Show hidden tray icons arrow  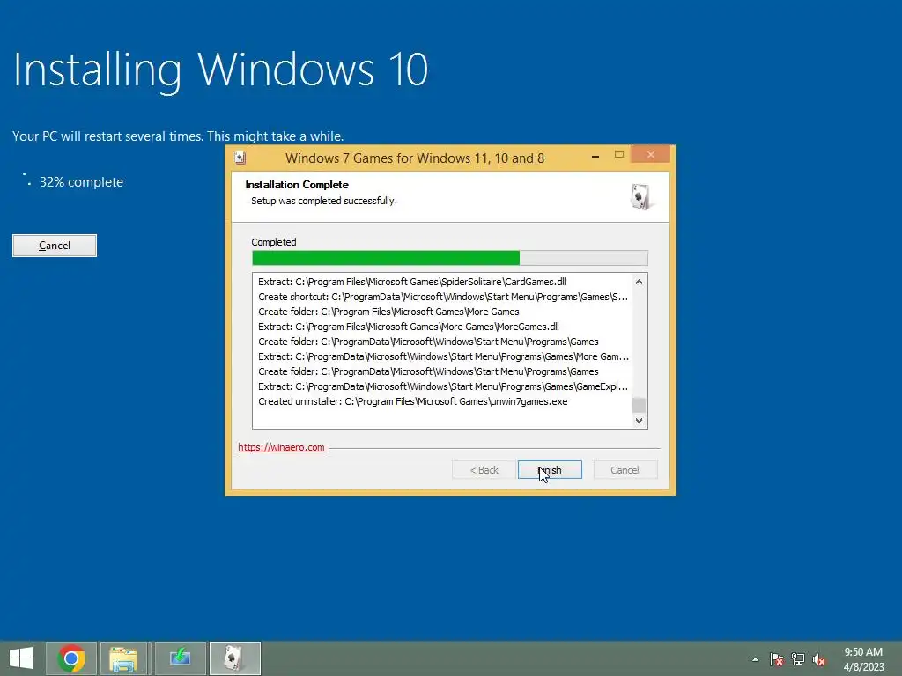(755, 659)
